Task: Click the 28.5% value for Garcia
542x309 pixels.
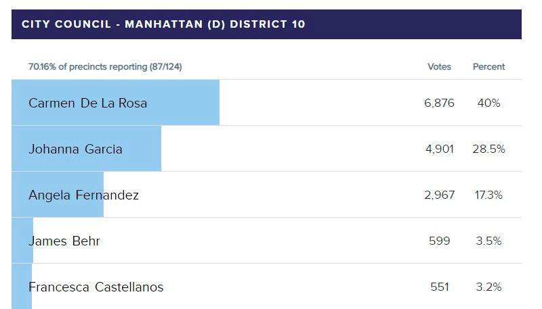Action: point(488,149)
